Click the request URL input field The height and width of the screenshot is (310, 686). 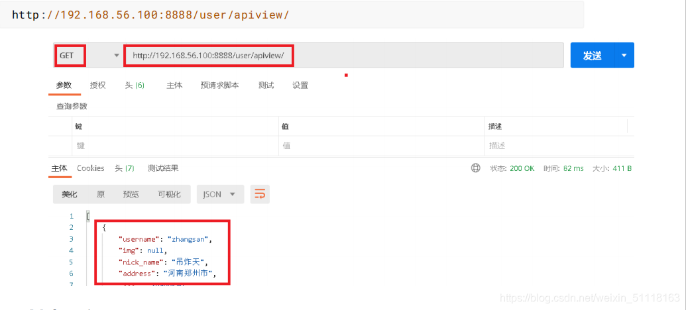(x=343, y=56)
